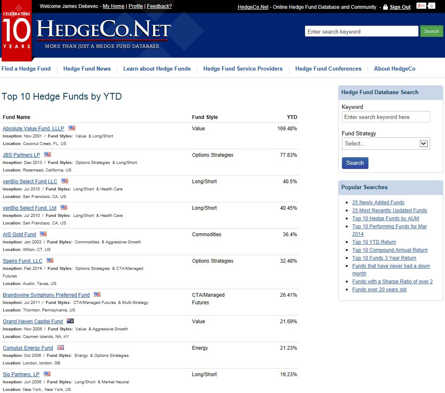Image resolution: width=445 pixels, height=393 pixels.
Task: Open Hedge Fund News menu
Action: (x=87, y=69)
